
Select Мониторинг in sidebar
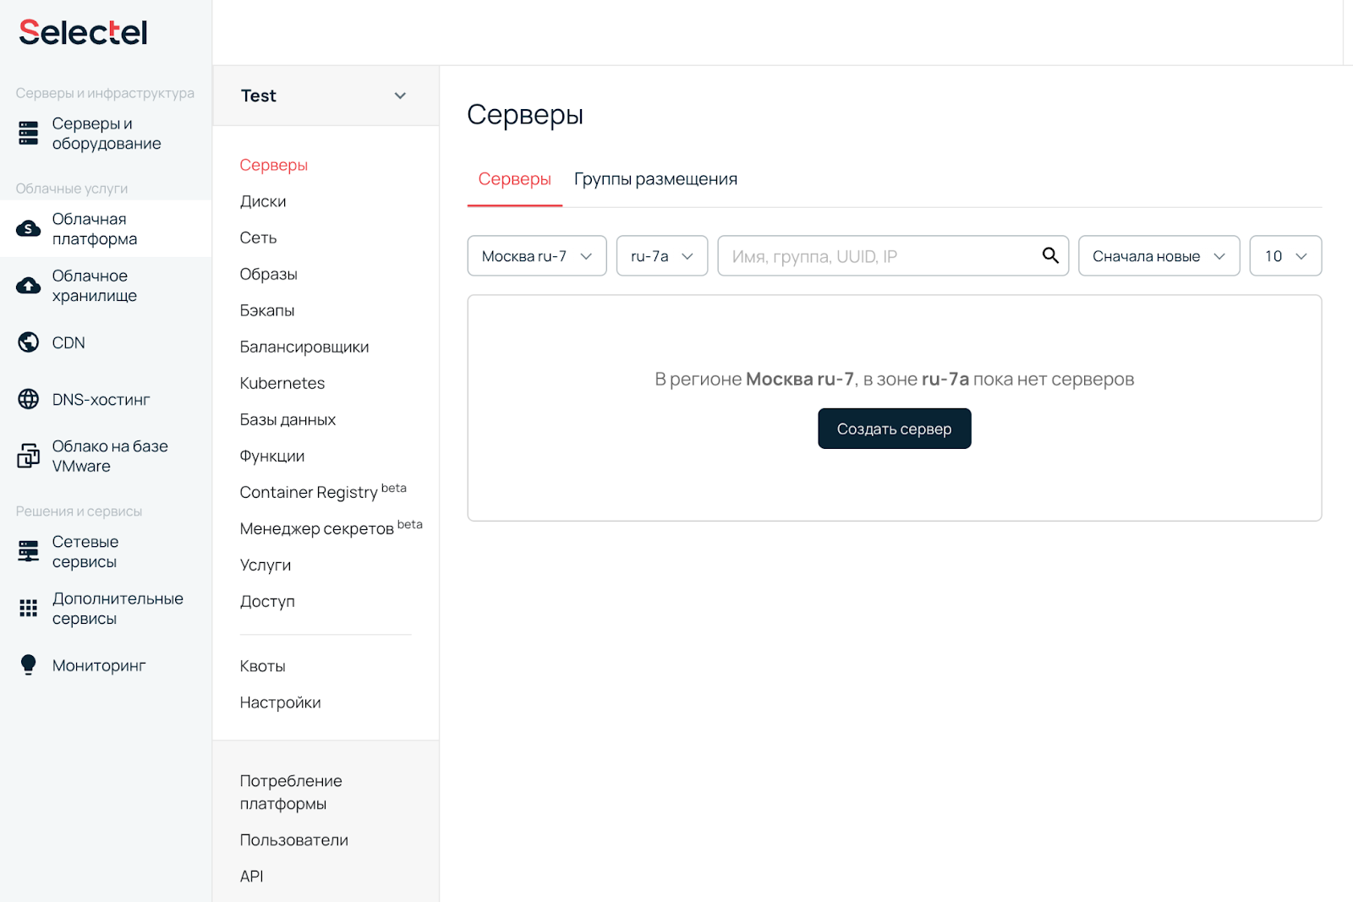(106, 665)
